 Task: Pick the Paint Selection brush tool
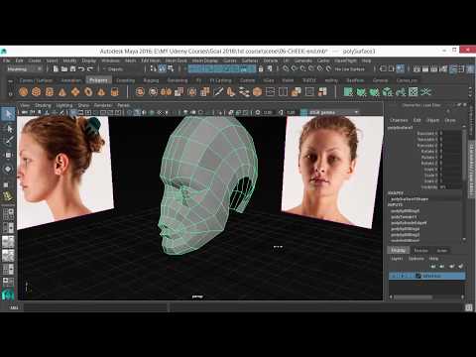8,141
